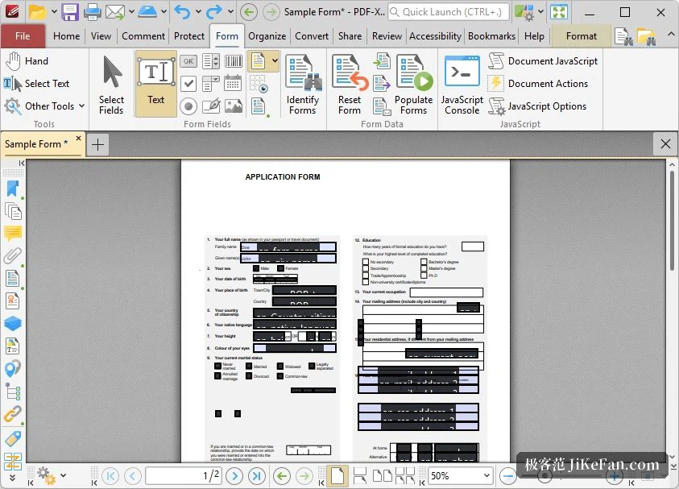Insert a radio button form field
Image resolution: width=679 pixels, height=489 pixels.
point(188,106)
